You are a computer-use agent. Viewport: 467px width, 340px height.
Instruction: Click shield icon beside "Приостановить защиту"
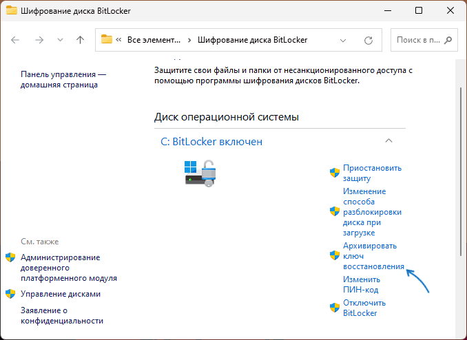coord(335,173)
